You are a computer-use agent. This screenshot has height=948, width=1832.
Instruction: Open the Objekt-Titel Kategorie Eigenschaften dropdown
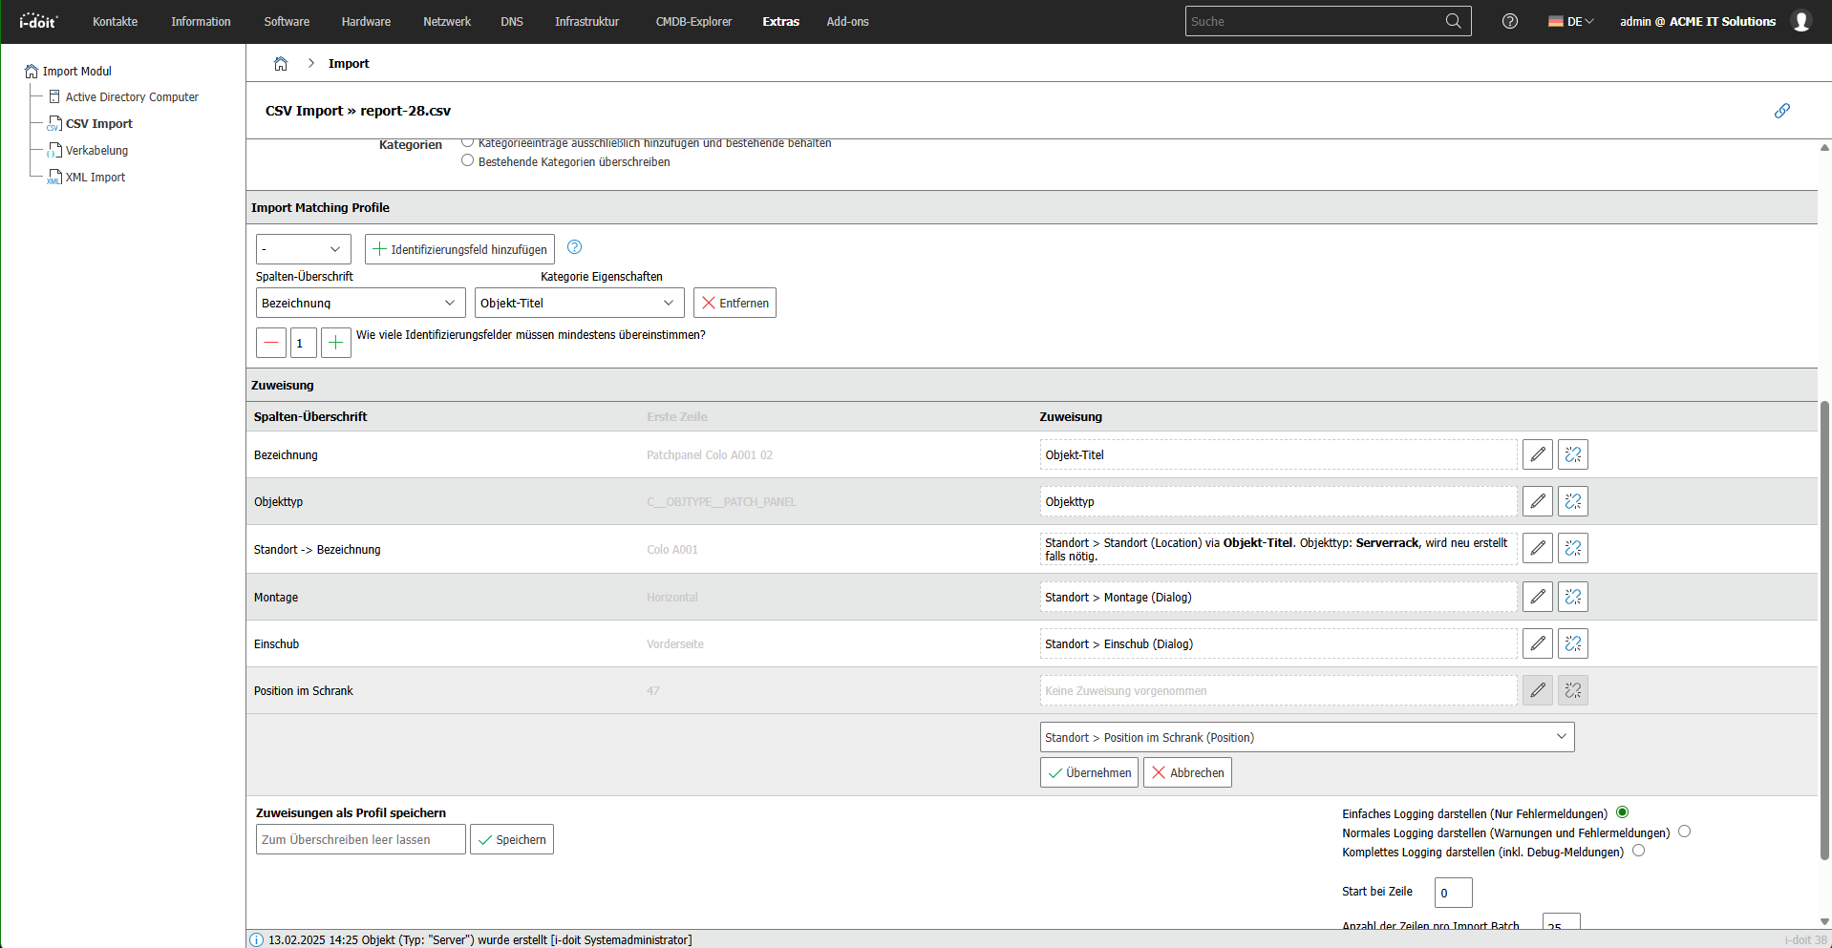click(x=579, y=303)
